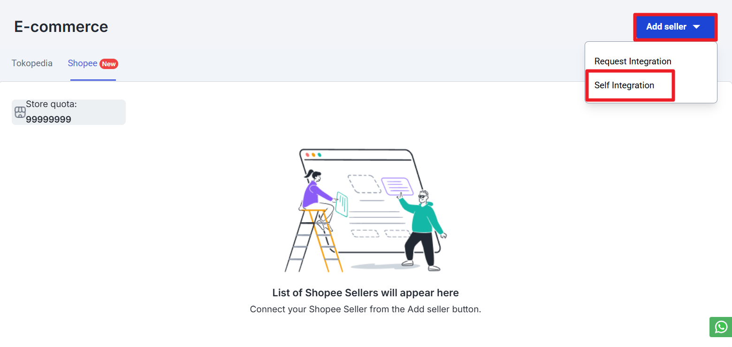732x347 pixels.
Task: Switch to the Tokopedia tab
Action: coord(32,63)
